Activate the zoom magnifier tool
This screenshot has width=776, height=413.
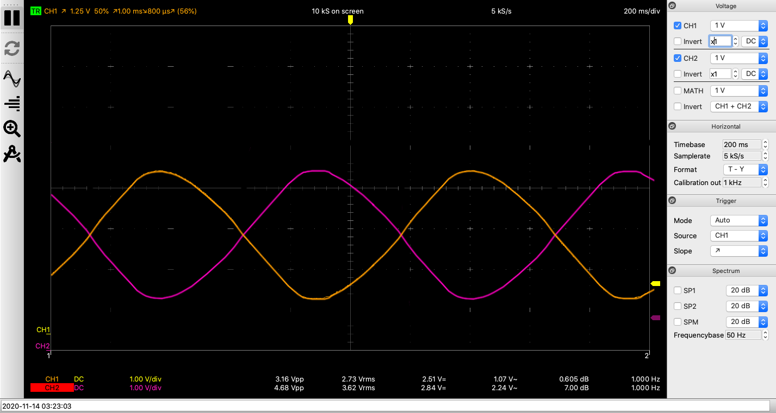(12, 129)
